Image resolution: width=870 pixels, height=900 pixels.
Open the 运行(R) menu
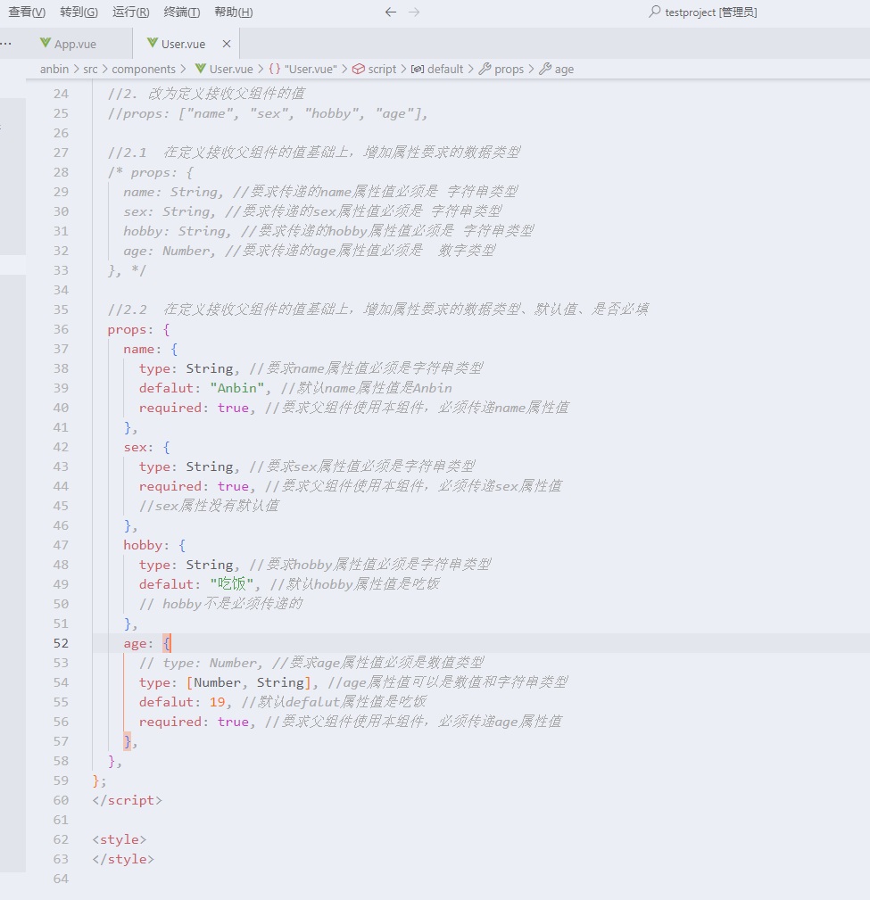click(x=130, y=12)
